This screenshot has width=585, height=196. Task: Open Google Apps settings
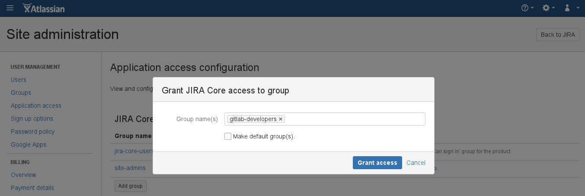tap(29, 145)
